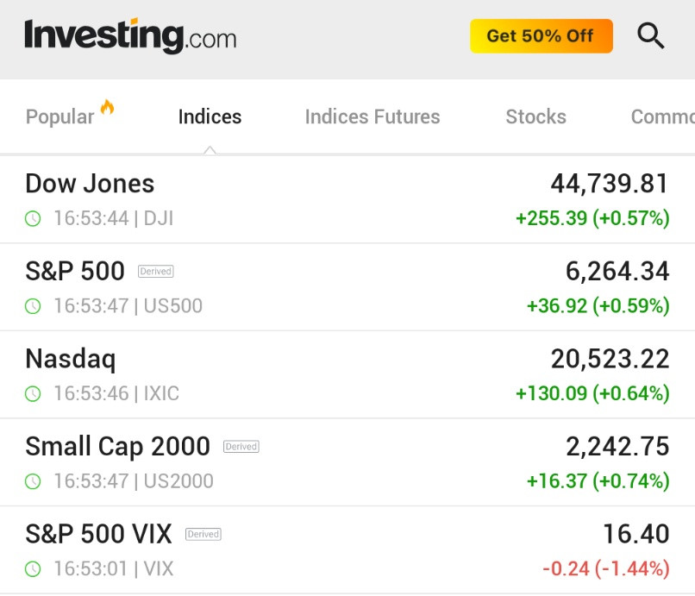Image resolution: width=695 pixels, height=596 pixels.
Task: Click the Dow Jones price 44,739.81
Action: (610, 184)
